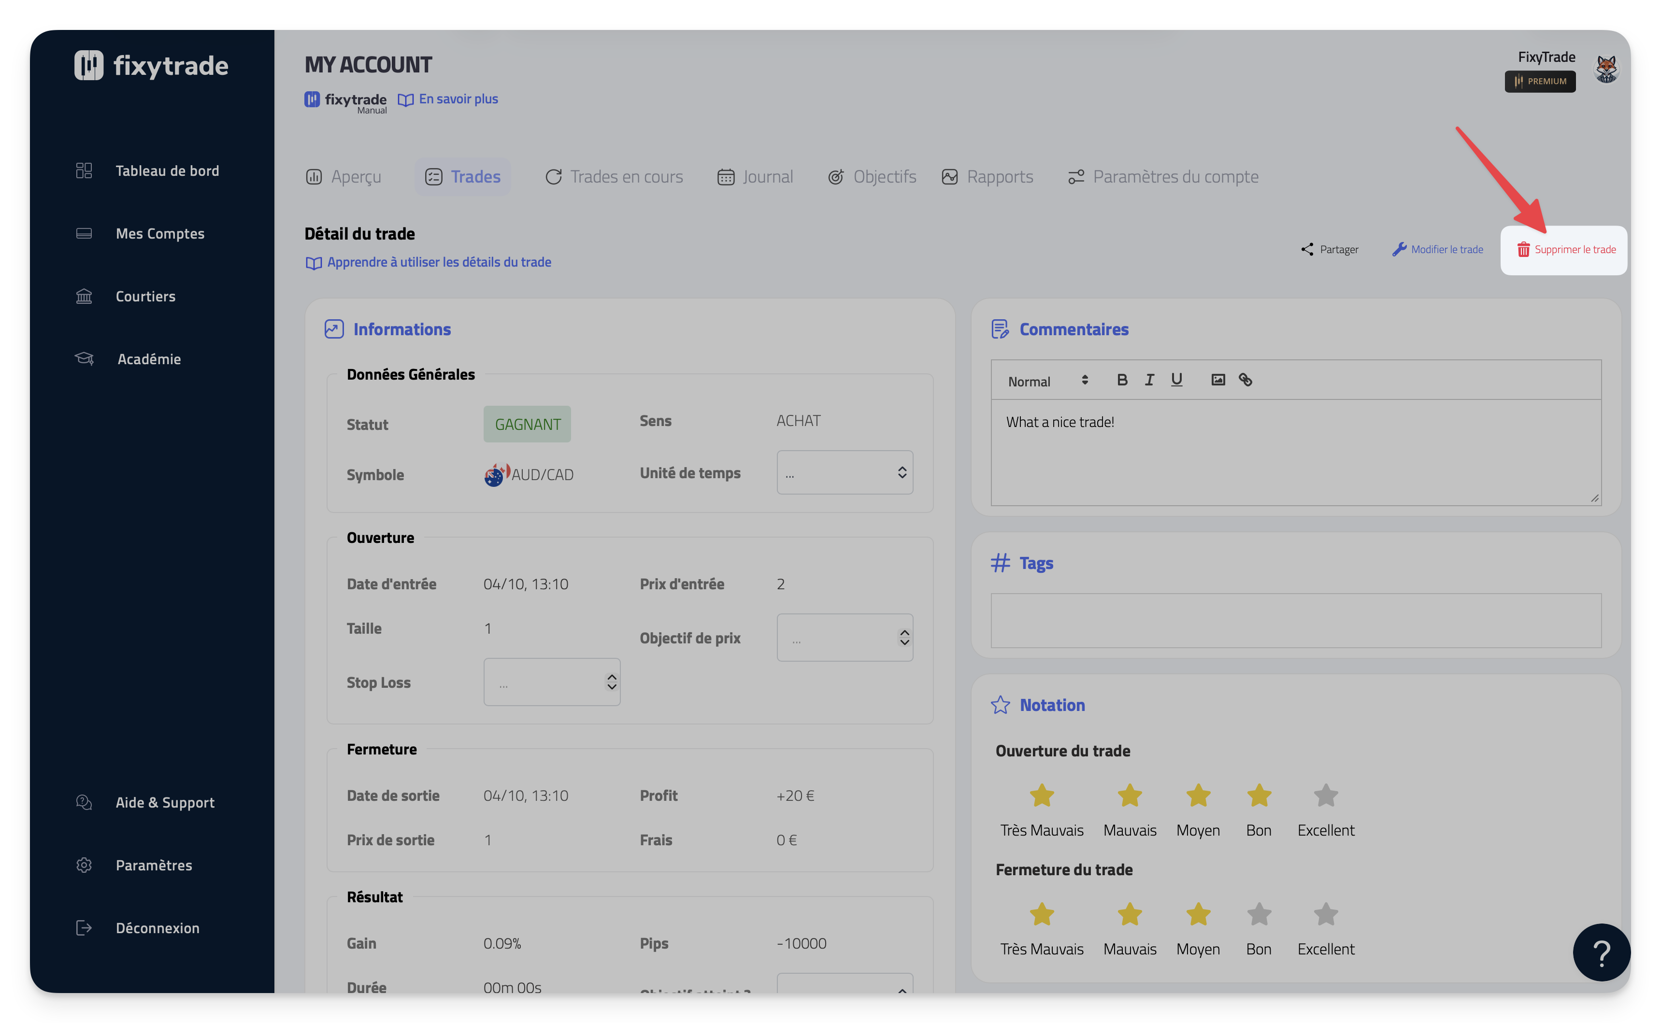Click the Objectif de prix stepper arrows
Screen dimensions: 1661x1023
pos(904,638)
